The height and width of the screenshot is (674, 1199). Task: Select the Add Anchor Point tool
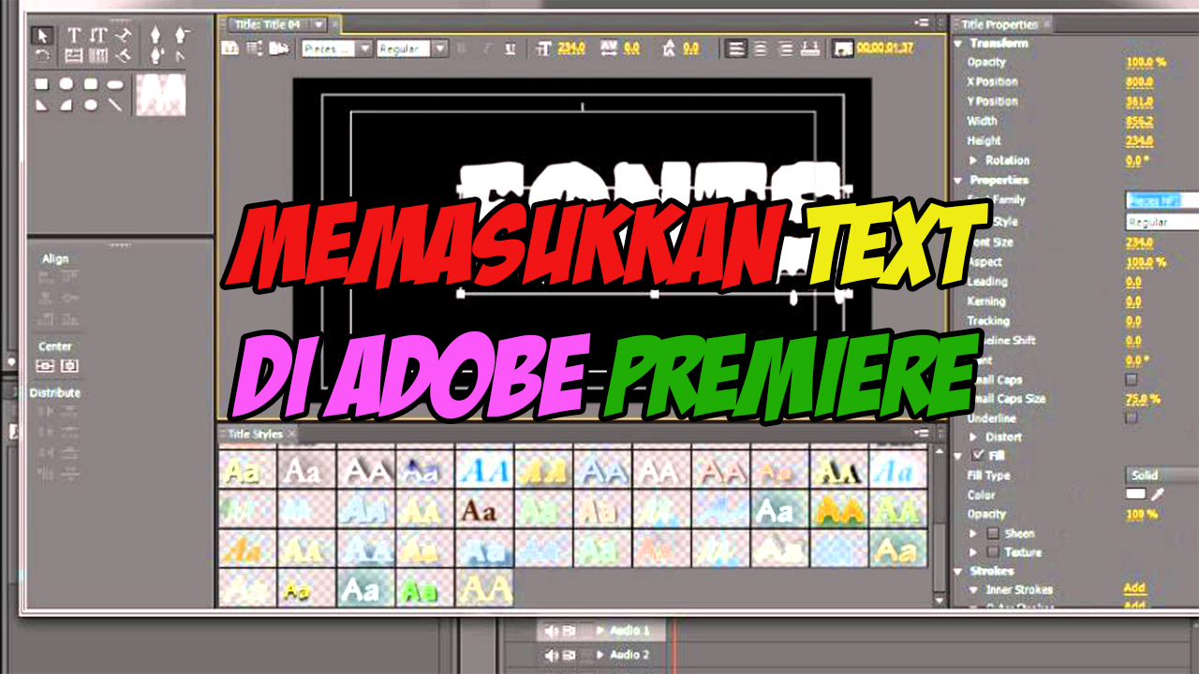155,55
